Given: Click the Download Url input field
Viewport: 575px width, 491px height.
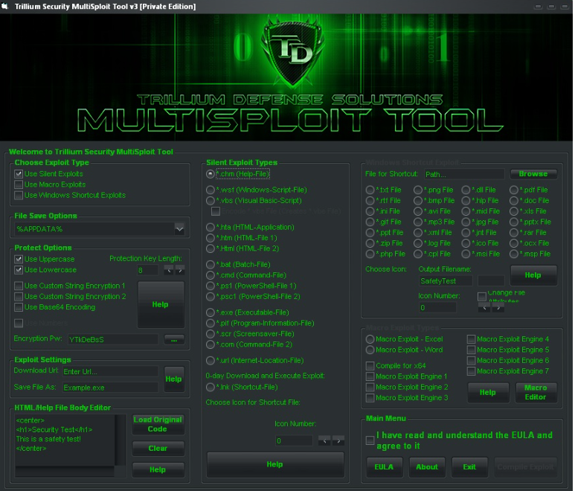Looking at the screenshot, I should [110, 371].
